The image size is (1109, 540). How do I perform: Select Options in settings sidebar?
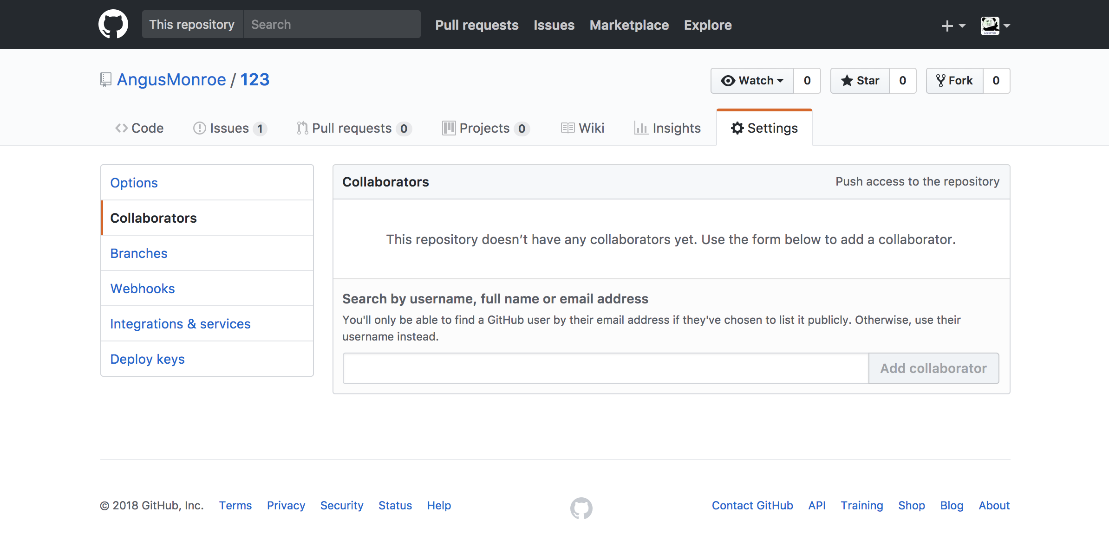click(x=207, y=183)
